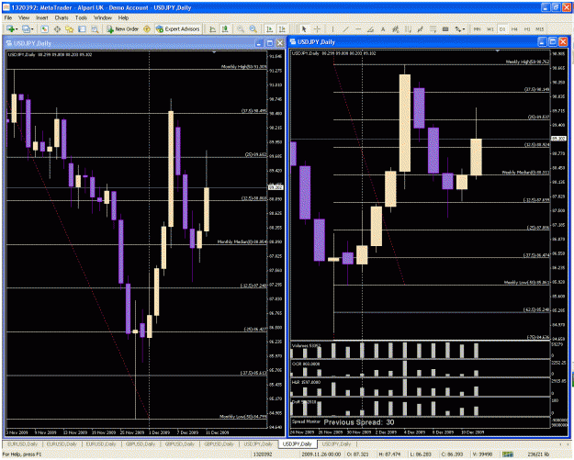The image size is (574, 460).
Task: Switch to H1 timeframe
Action: coord(527,28)
